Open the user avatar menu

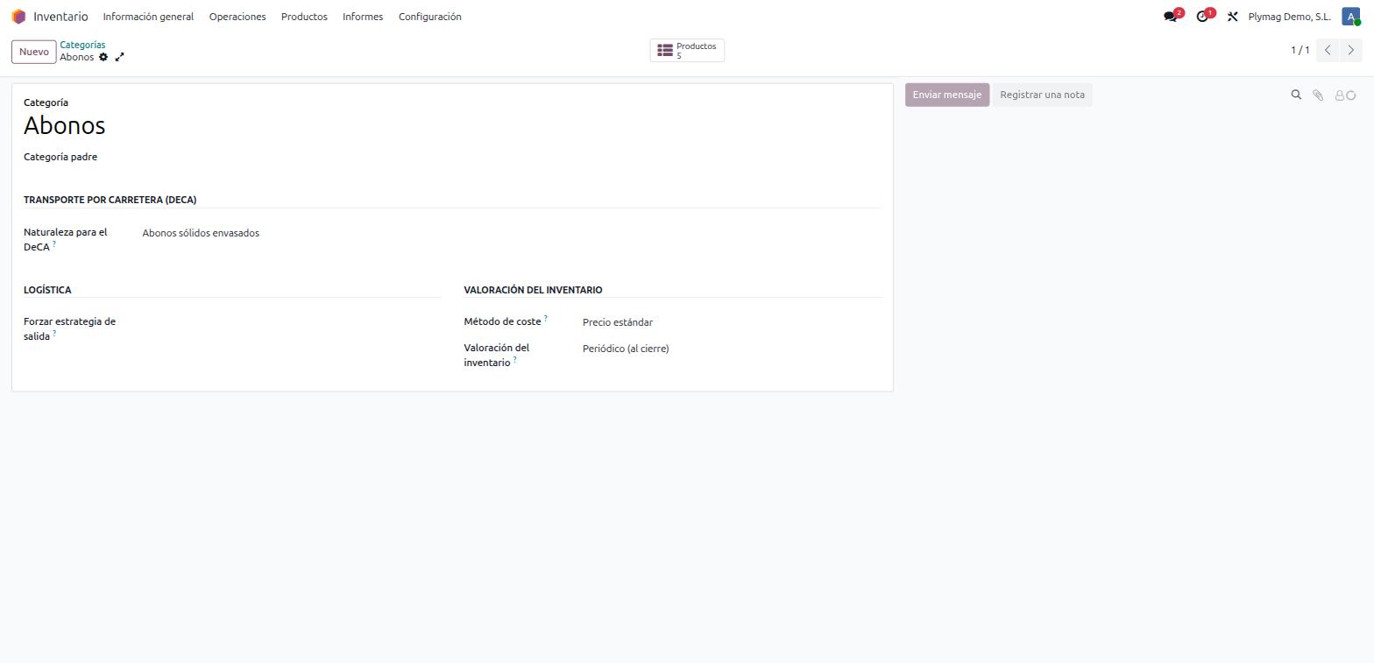click(1350, 17)
